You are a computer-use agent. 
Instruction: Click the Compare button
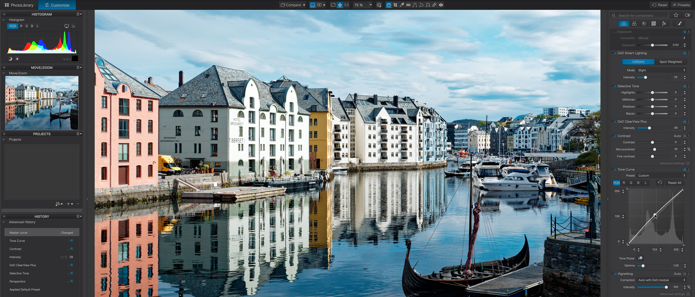click(x=291, y=5)
